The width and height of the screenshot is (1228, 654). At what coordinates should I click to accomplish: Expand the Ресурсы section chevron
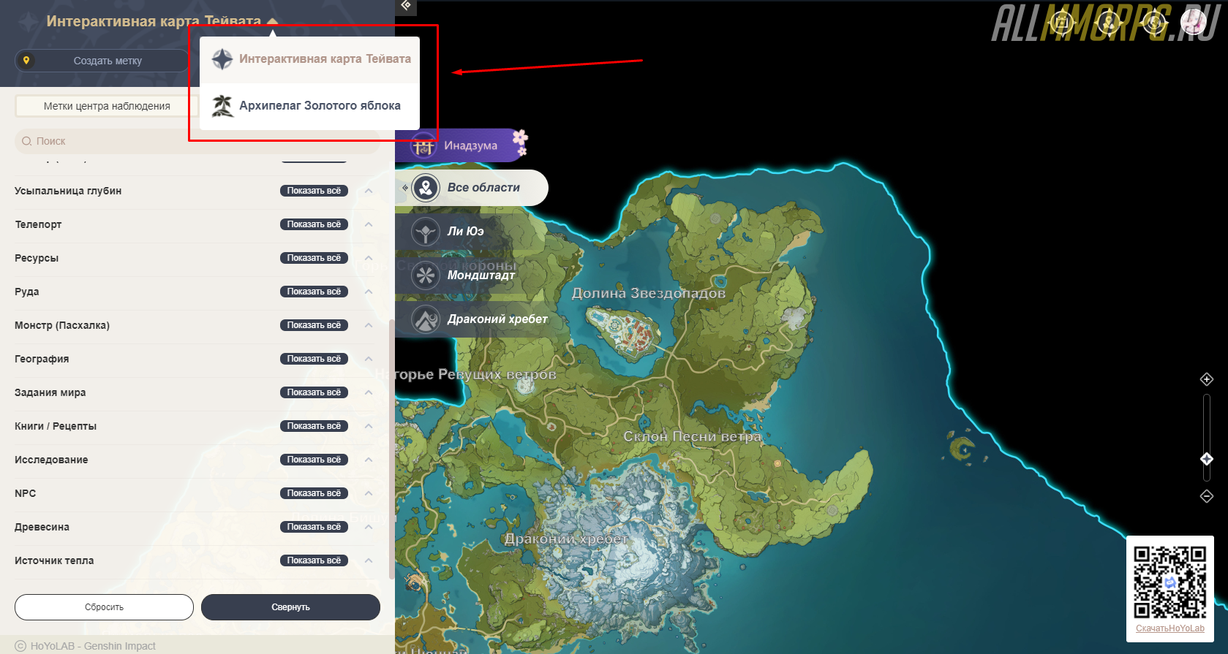pos(369,258)
